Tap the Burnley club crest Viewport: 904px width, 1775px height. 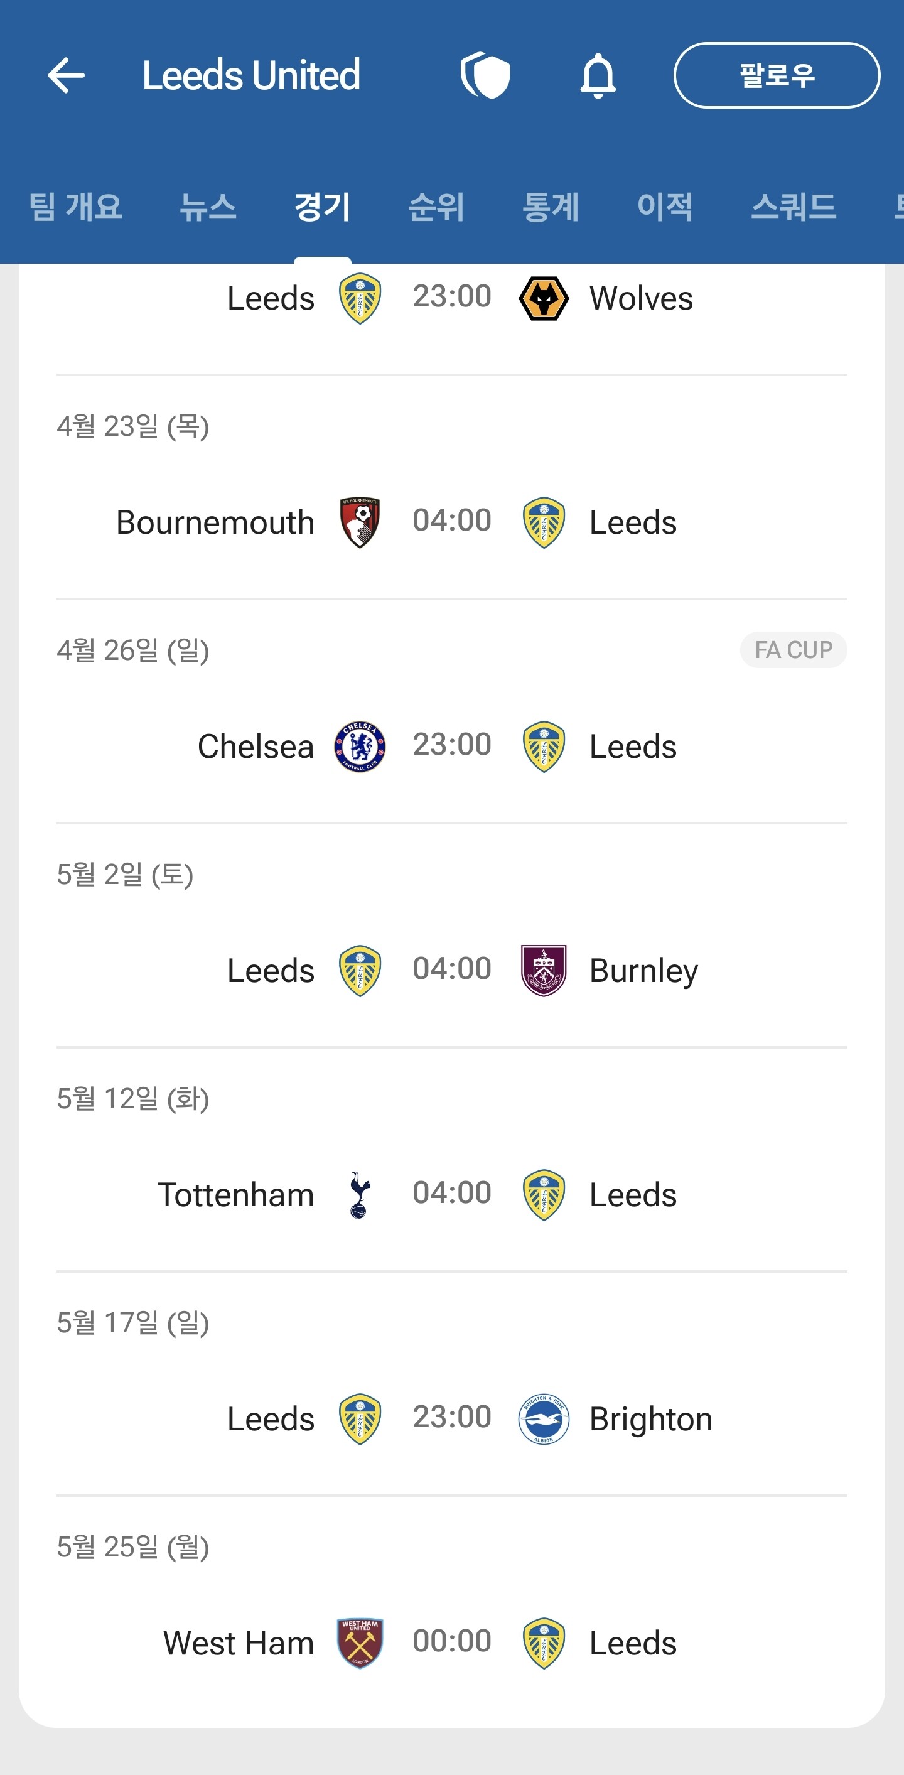(x=544, y=970)
